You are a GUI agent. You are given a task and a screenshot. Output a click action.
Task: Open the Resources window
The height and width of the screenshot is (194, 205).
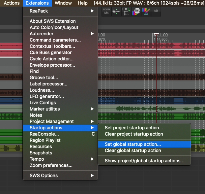point(60,146)
